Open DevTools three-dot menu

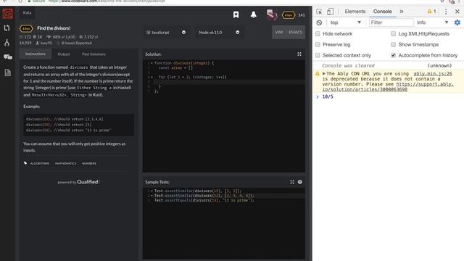[x=446, y=12]
